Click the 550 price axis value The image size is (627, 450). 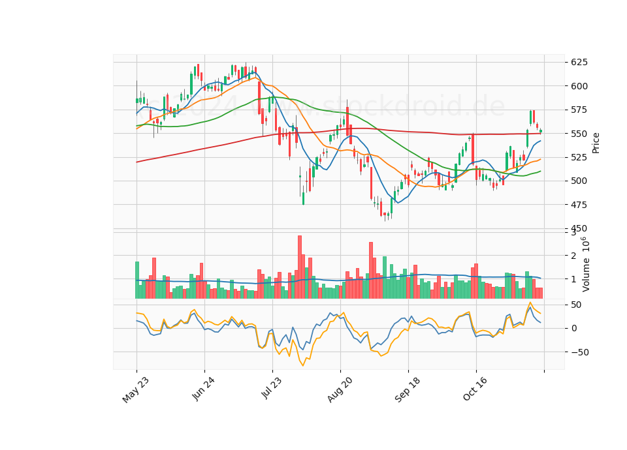click(x=579, y=134)
